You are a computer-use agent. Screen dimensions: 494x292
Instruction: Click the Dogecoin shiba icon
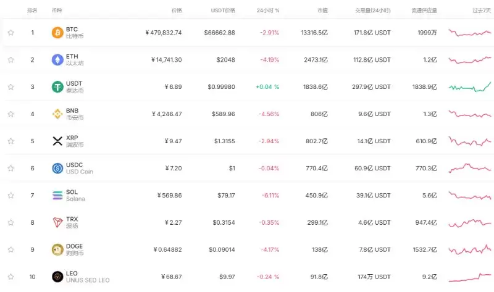57,249
